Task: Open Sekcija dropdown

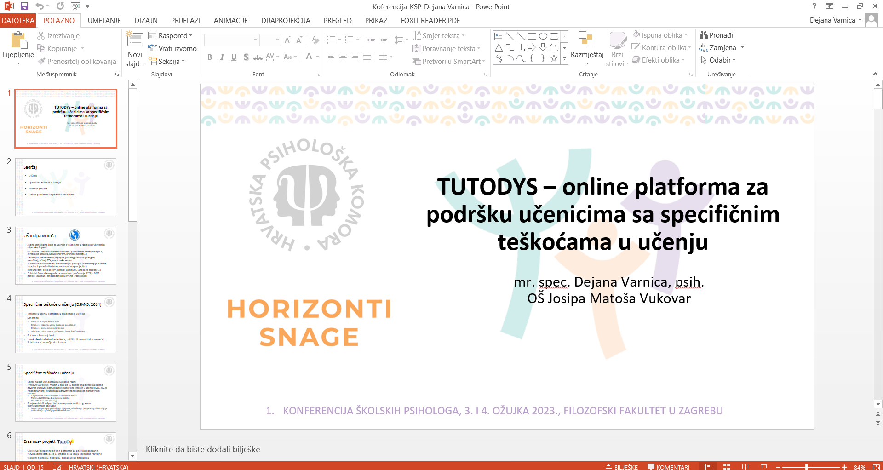Action: (167, 61)
